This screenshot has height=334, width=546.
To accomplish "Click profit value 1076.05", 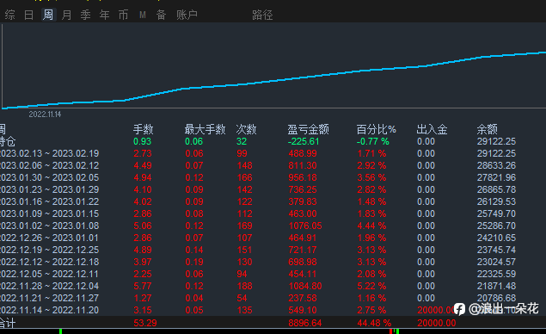I will pyautogui.click(x=305, y=226).
